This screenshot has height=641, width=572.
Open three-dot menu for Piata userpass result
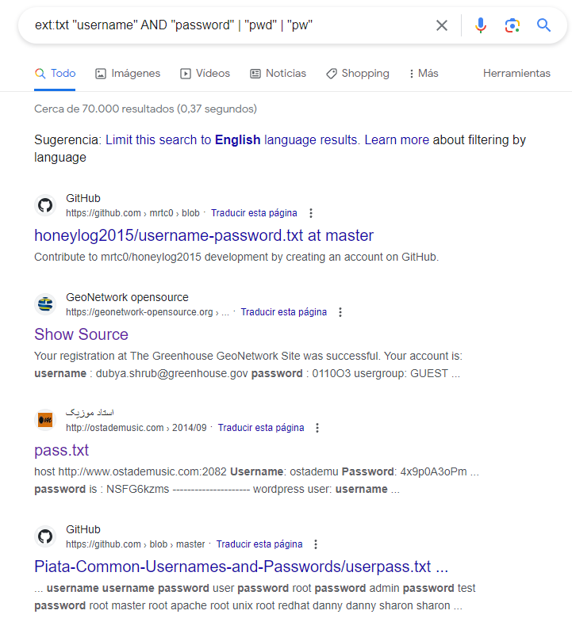point(315,544)
